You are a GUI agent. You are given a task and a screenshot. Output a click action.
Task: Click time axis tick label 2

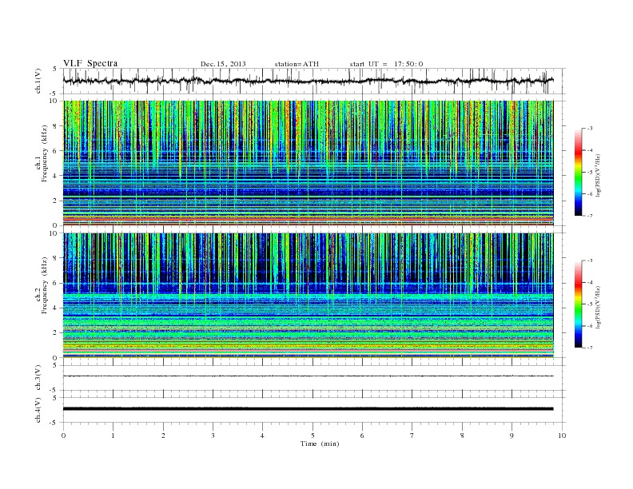point(163,435)
